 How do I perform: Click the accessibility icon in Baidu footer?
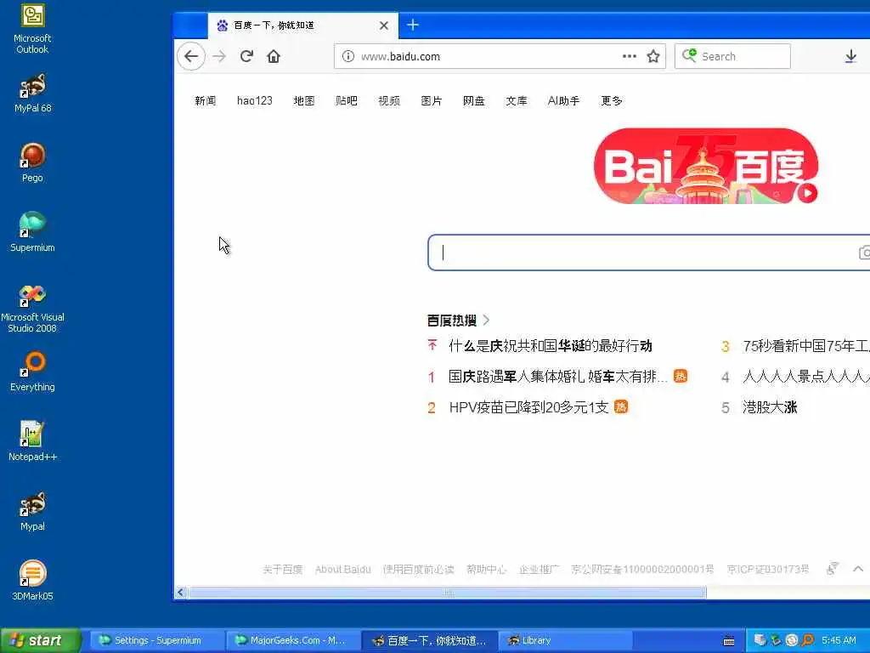832,569
